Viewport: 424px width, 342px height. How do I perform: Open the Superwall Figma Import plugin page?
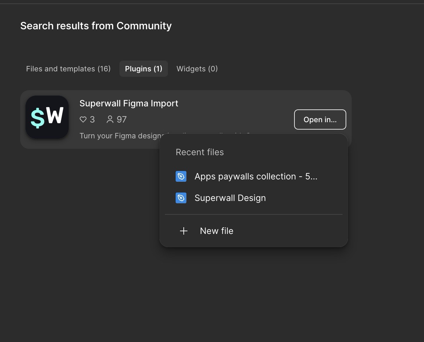pyautogui.click(x=129, y=103)
